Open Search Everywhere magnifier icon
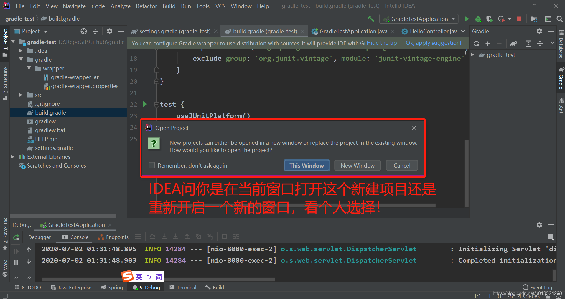The width and height of the screenshot is (565, 299). point(559,19)
